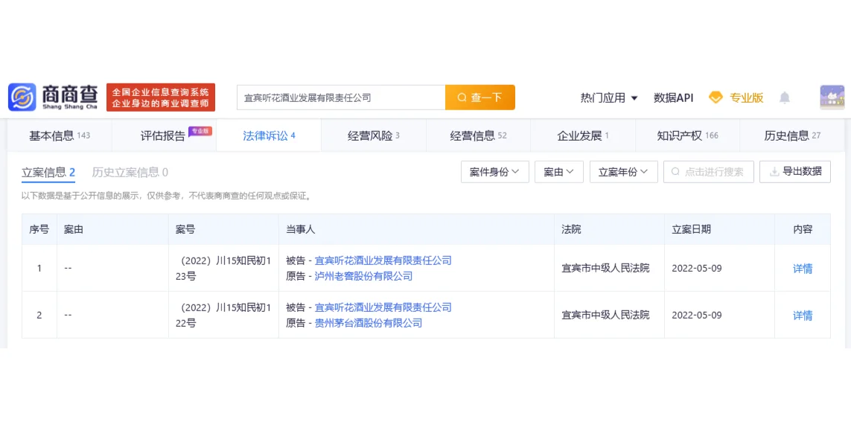Open the 热门应用 dropdown menu
This screenshot has width=851, height=425.
609,98
